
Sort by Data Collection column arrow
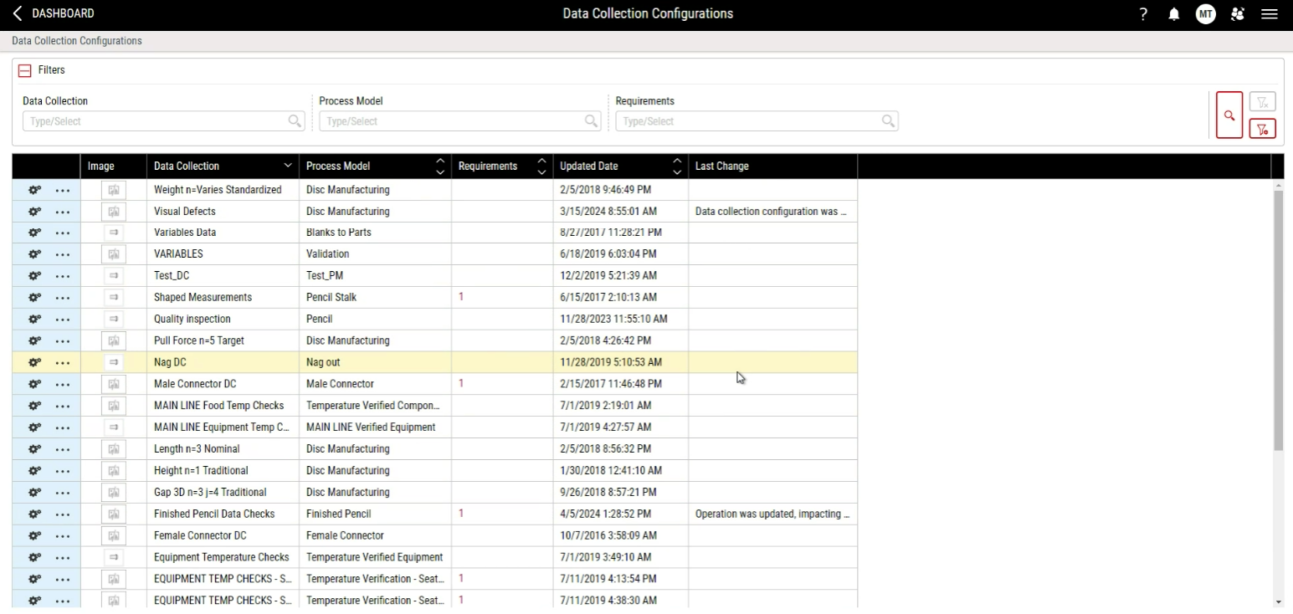(288, 166)
